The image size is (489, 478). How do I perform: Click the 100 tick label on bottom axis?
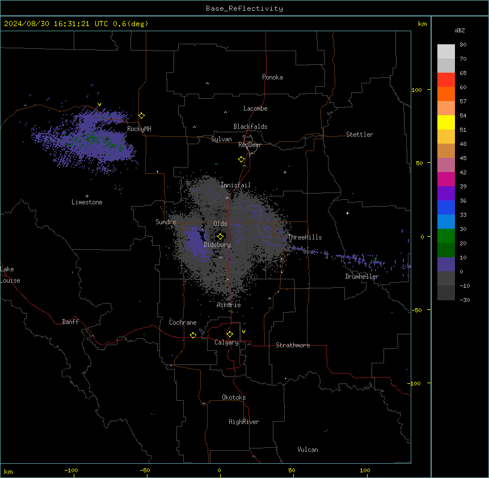pyautogui.click(x=365, y=470)
